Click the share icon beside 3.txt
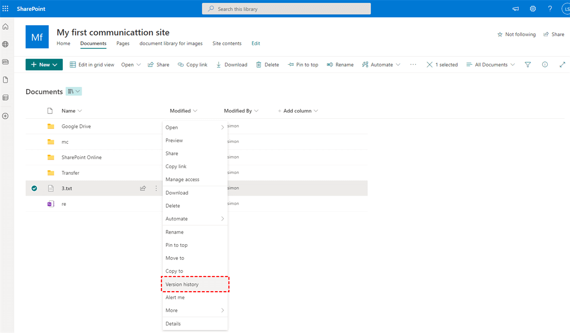Viewport: 570px width, 333px height. point(142,189)
